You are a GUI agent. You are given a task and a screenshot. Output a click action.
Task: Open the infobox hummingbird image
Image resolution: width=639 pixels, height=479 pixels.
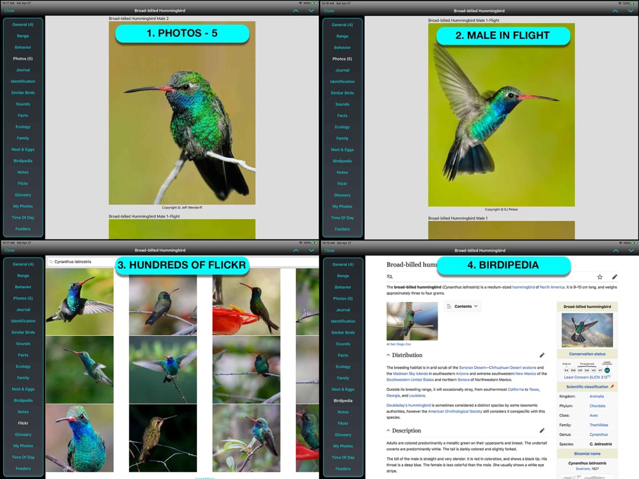pos(587,330)
